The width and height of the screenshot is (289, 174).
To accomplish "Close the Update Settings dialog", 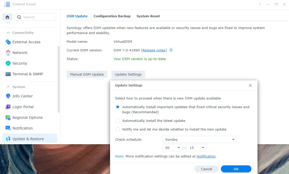I will point(250,85).
